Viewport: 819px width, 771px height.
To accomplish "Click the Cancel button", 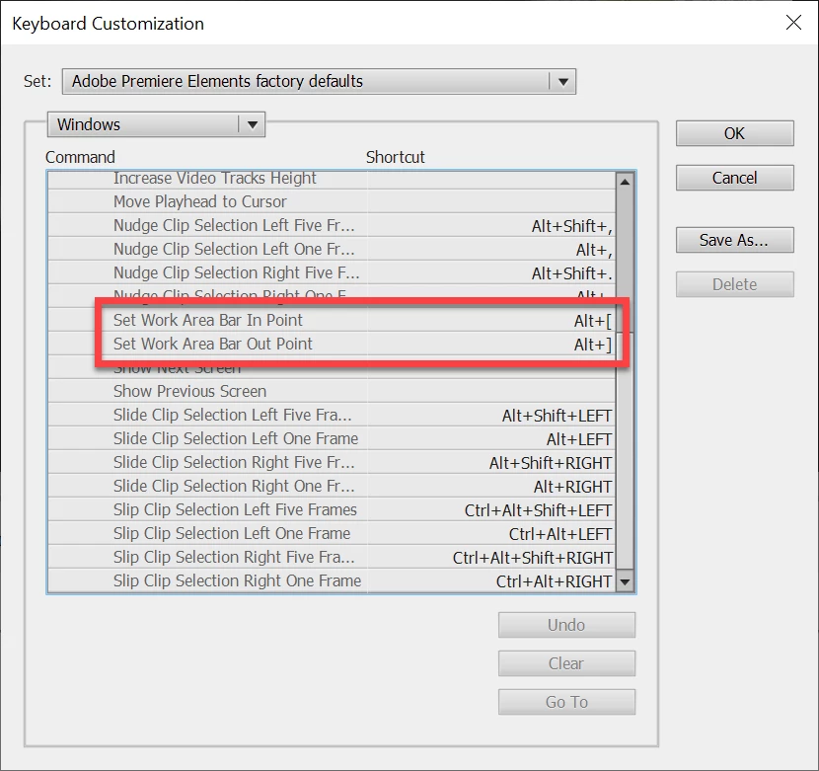I will click(x=734, y=178).
